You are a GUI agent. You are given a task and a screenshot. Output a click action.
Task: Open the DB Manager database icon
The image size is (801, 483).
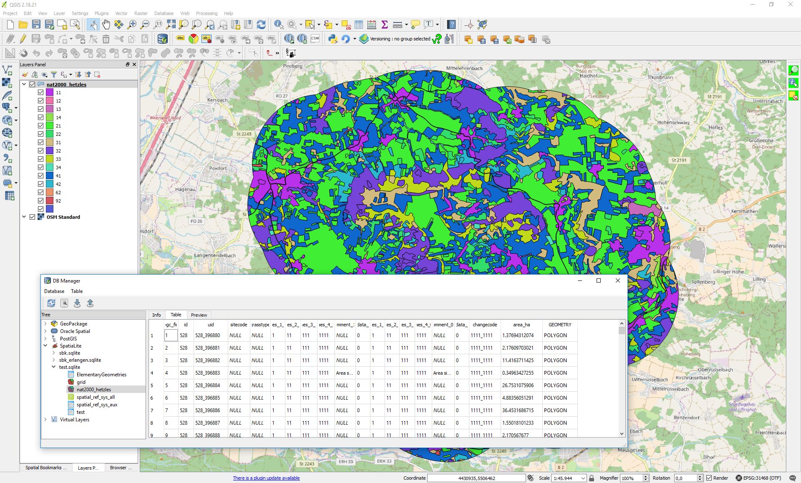[x=162, y=39]
